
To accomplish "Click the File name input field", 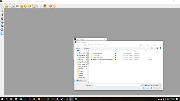I will pos(117,85).
